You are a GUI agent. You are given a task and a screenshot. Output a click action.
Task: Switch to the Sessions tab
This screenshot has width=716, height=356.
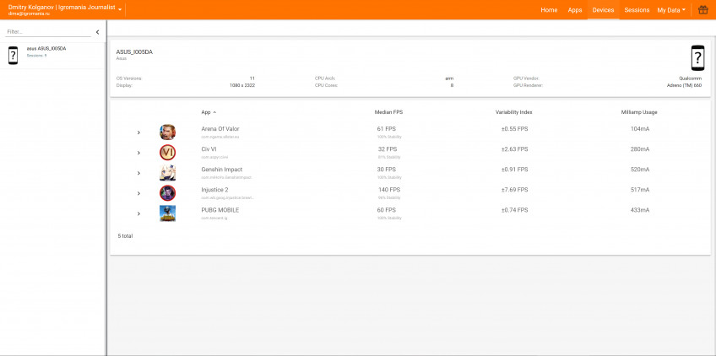click(x=637, y=10)
